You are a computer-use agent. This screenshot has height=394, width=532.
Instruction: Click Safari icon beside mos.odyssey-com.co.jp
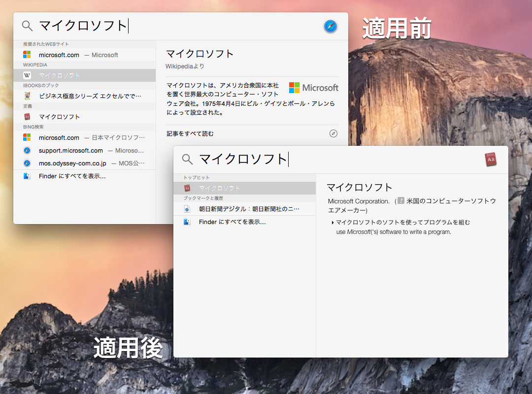click(x=27, y=163)
